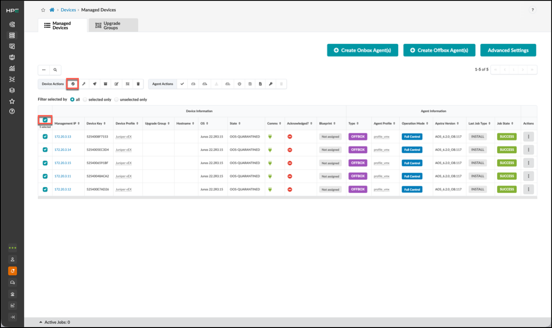This screenshot has width=552, height=328.
Task: Favorite this page with the breadcrumb star
Action: pos(43,10)
